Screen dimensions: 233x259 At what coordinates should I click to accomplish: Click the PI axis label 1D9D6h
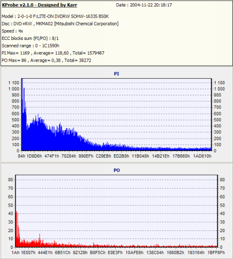[34, 156]
